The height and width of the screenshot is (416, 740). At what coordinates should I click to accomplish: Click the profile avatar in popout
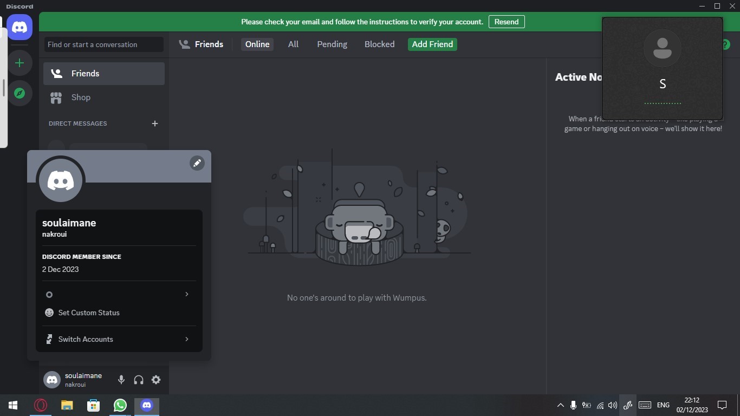pos(61,180)
